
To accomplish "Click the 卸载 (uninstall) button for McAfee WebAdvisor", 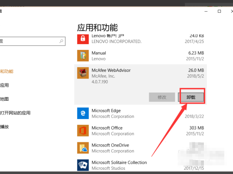I will tap(191, 97).
